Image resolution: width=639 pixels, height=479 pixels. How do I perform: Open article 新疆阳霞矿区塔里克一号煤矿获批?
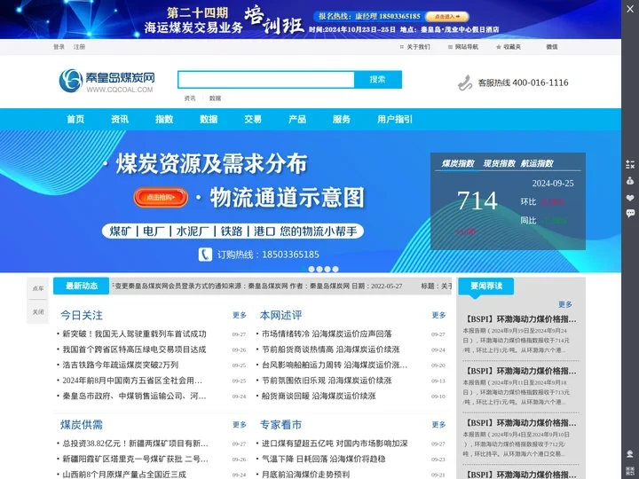pyautogui.click(x=135, y=459)
